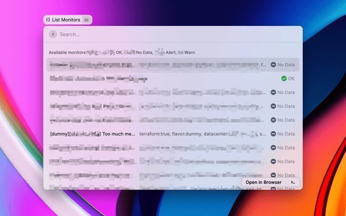Click the List Monitors command label

point(66,20)
